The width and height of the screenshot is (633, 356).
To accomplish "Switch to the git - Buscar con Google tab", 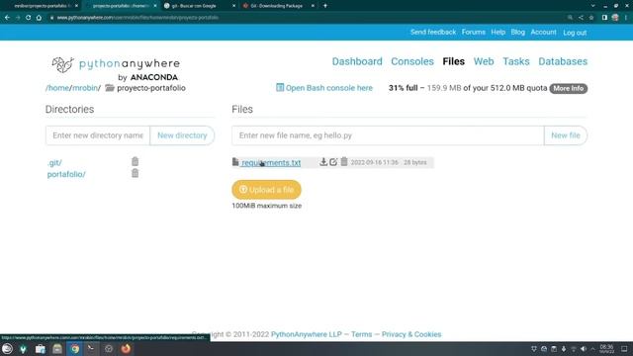I will point(194,6).
